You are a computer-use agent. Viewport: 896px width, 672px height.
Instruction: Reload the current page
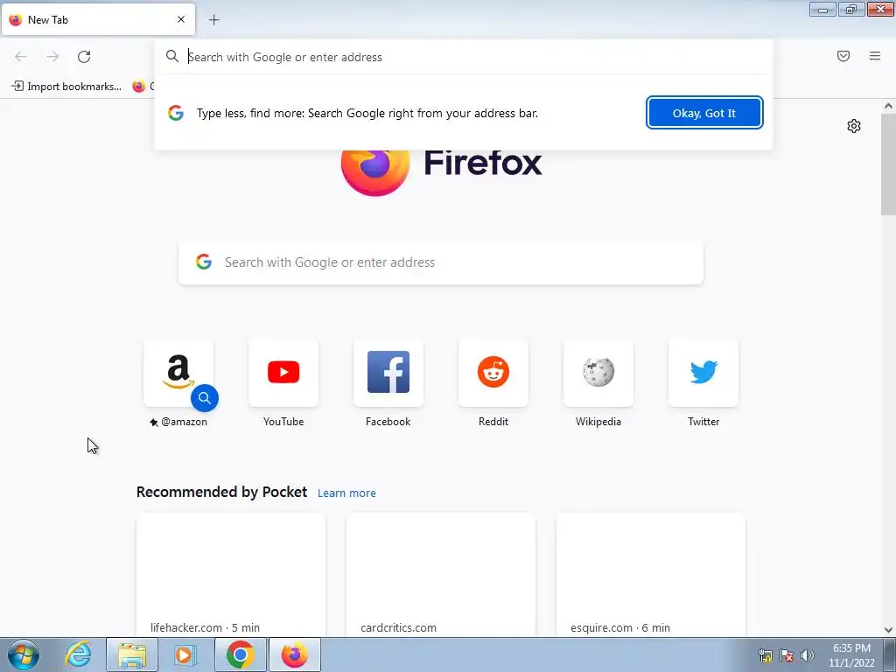[x=84, y=57]
